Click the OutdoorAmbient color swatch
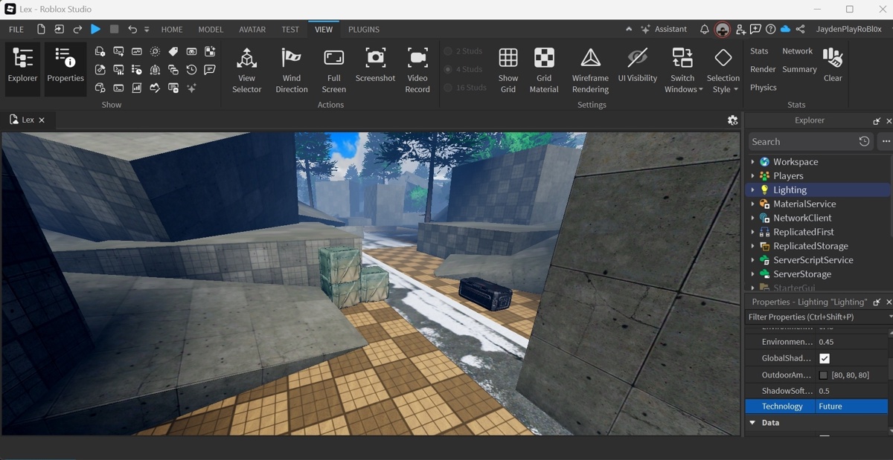The image size is (893, 460). (x=823, y=375)
